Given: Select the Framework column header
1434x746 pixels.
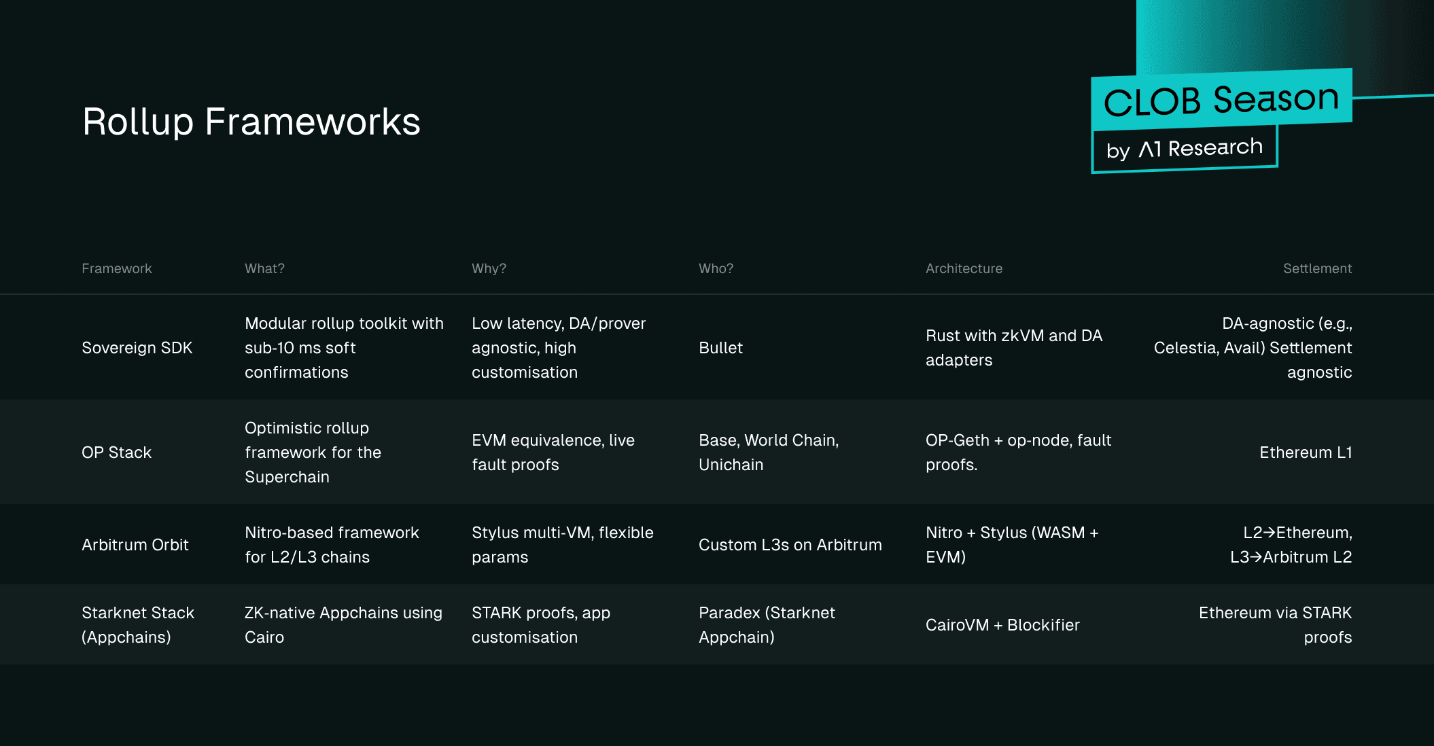Looking at the screenshot, I should point(117,268).
